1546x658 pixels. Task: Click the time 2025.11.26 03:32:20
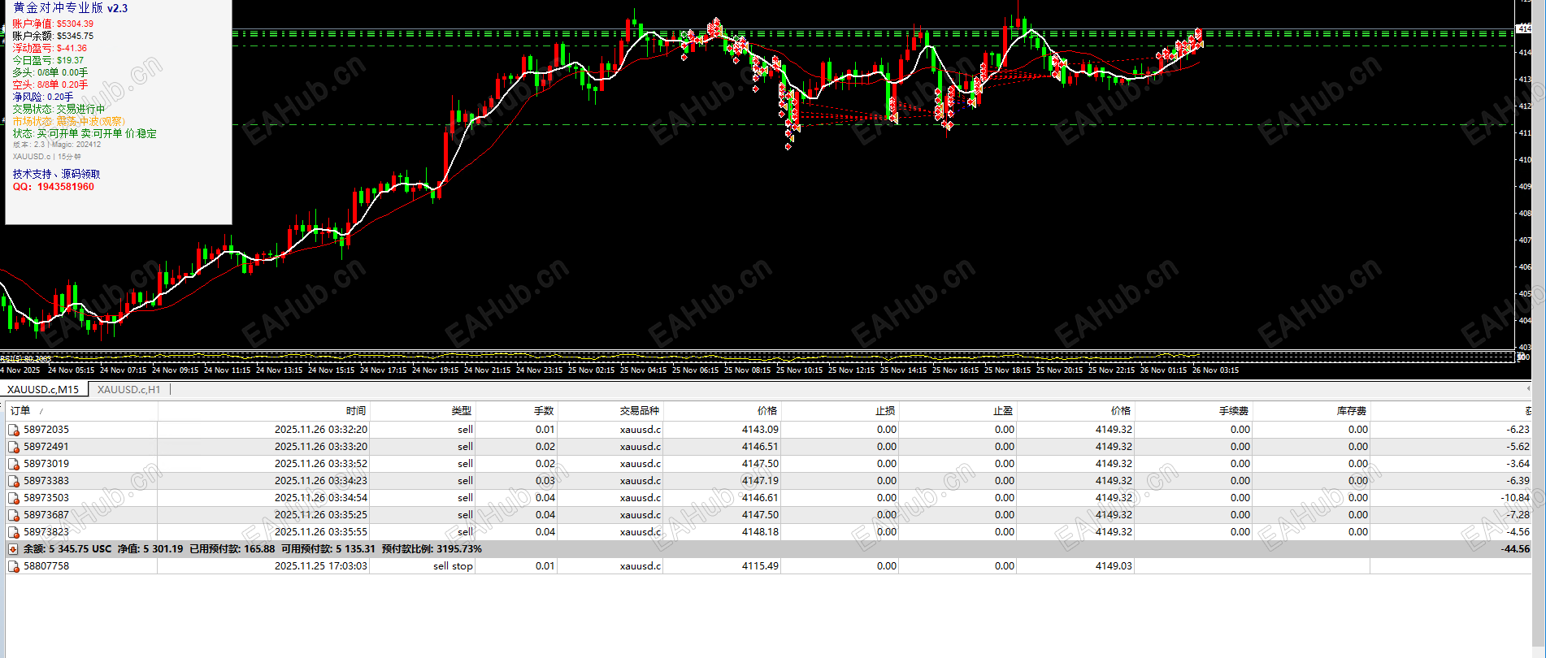[321, 430]
